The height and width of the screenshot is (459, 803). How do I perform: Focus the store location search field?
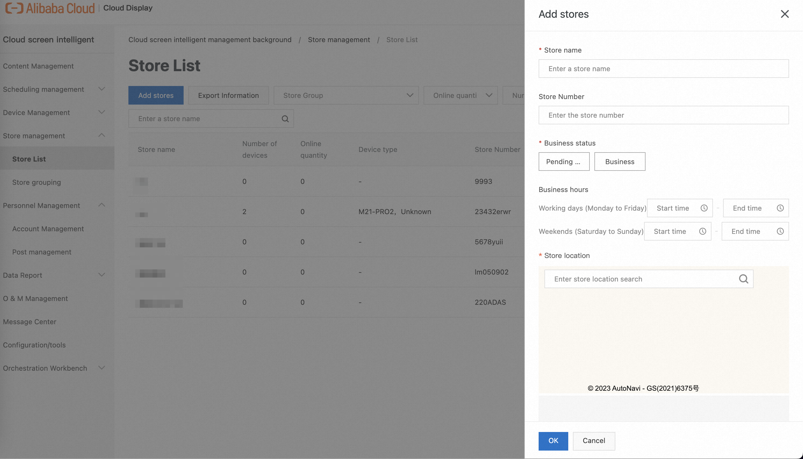pyautogui.click(x=648, y=279)
